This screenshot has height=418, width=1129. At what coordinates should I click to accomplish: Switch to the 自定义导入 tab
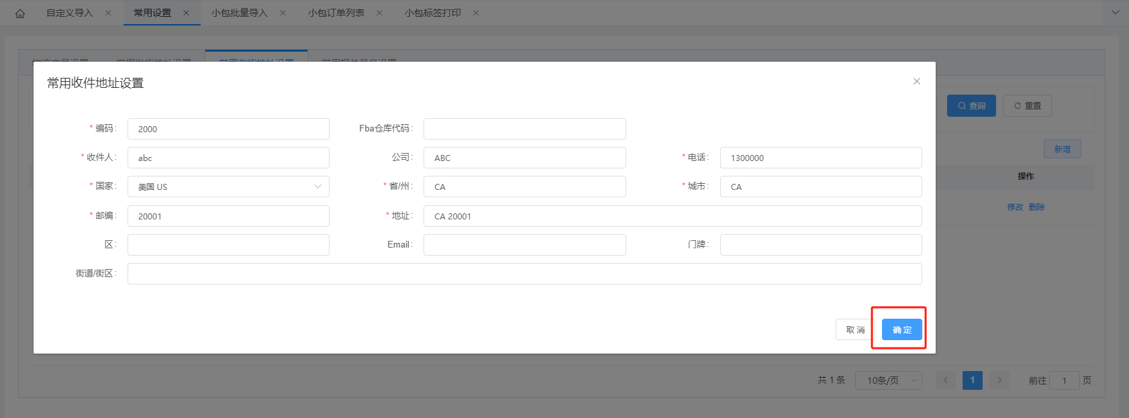tap(69, 13)
